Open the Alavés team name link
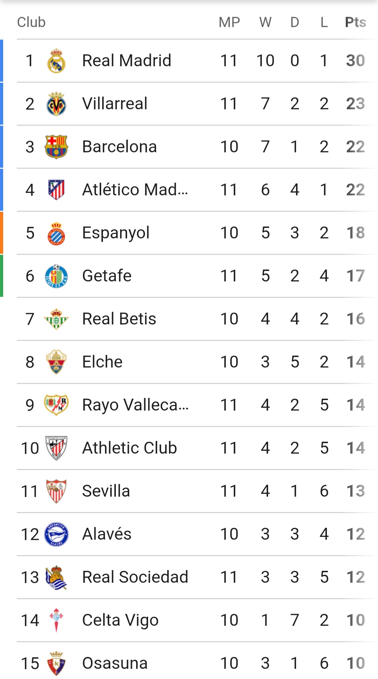Viewport: 378px width, 679px height. [107, 534]
